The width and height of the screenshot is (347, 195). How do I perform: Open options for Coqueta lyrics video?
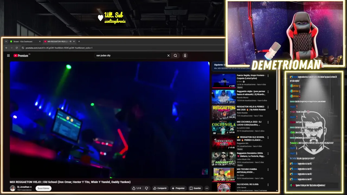[x=268, y=76]
